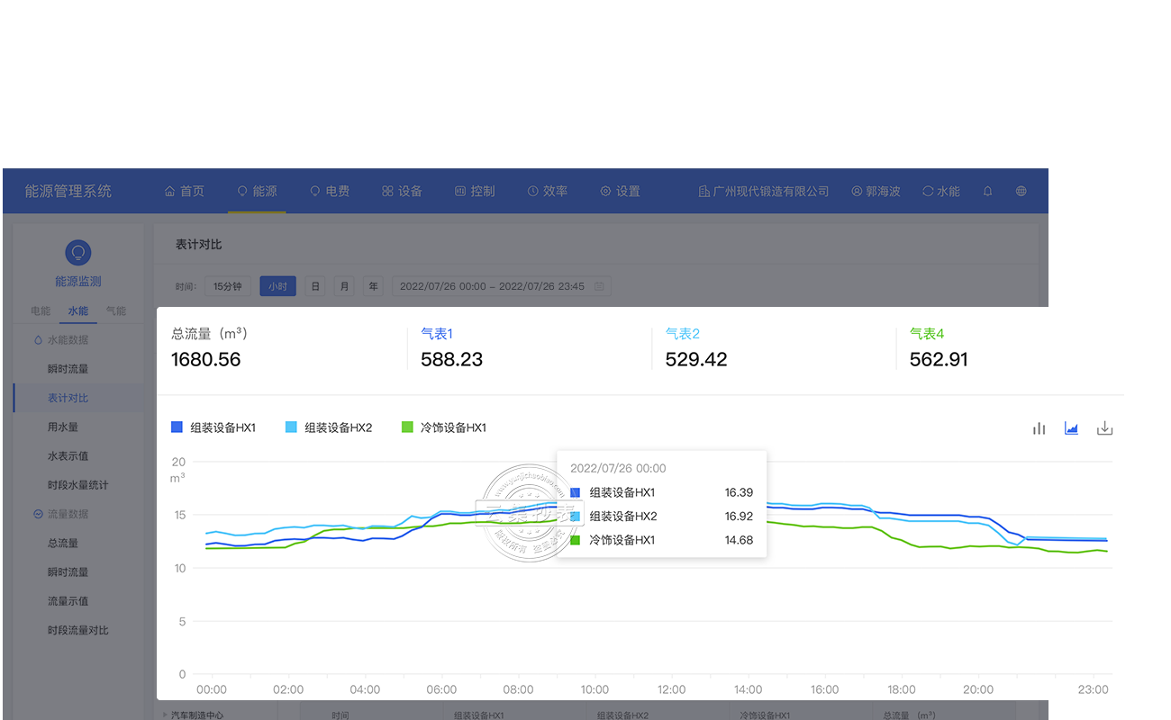Click the 水能 switcher in header

940,192
